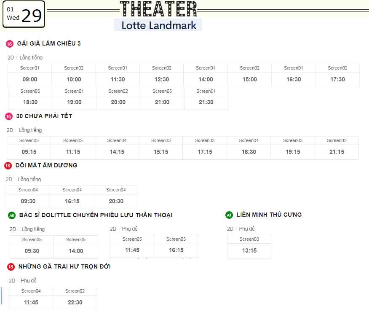The image size is (369, 328).
Task: Pick the 11:45 Screen05 subtitled Dolittle showing
Action: pyautogui.click(x=132, y=247)
